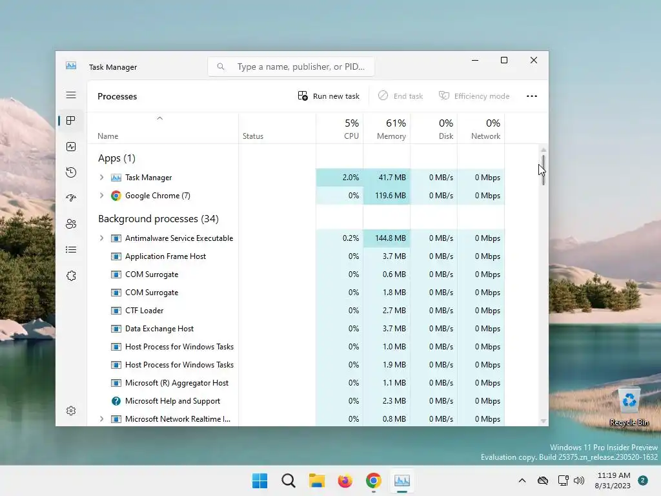Click Background processes (34) heading
The height and width of the screenshot is (496, 661).
[x=159, y=219]
